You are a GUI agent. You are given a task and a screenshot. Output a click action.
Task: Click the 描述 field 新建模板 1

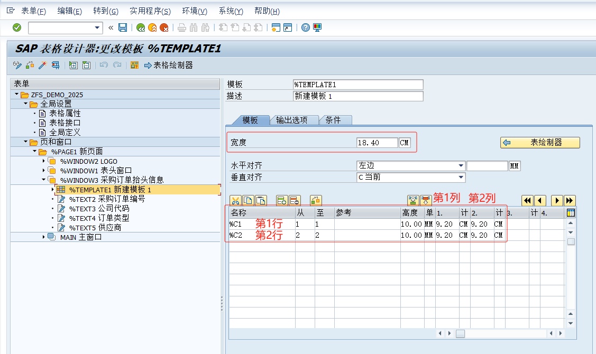tap(358, 96)
